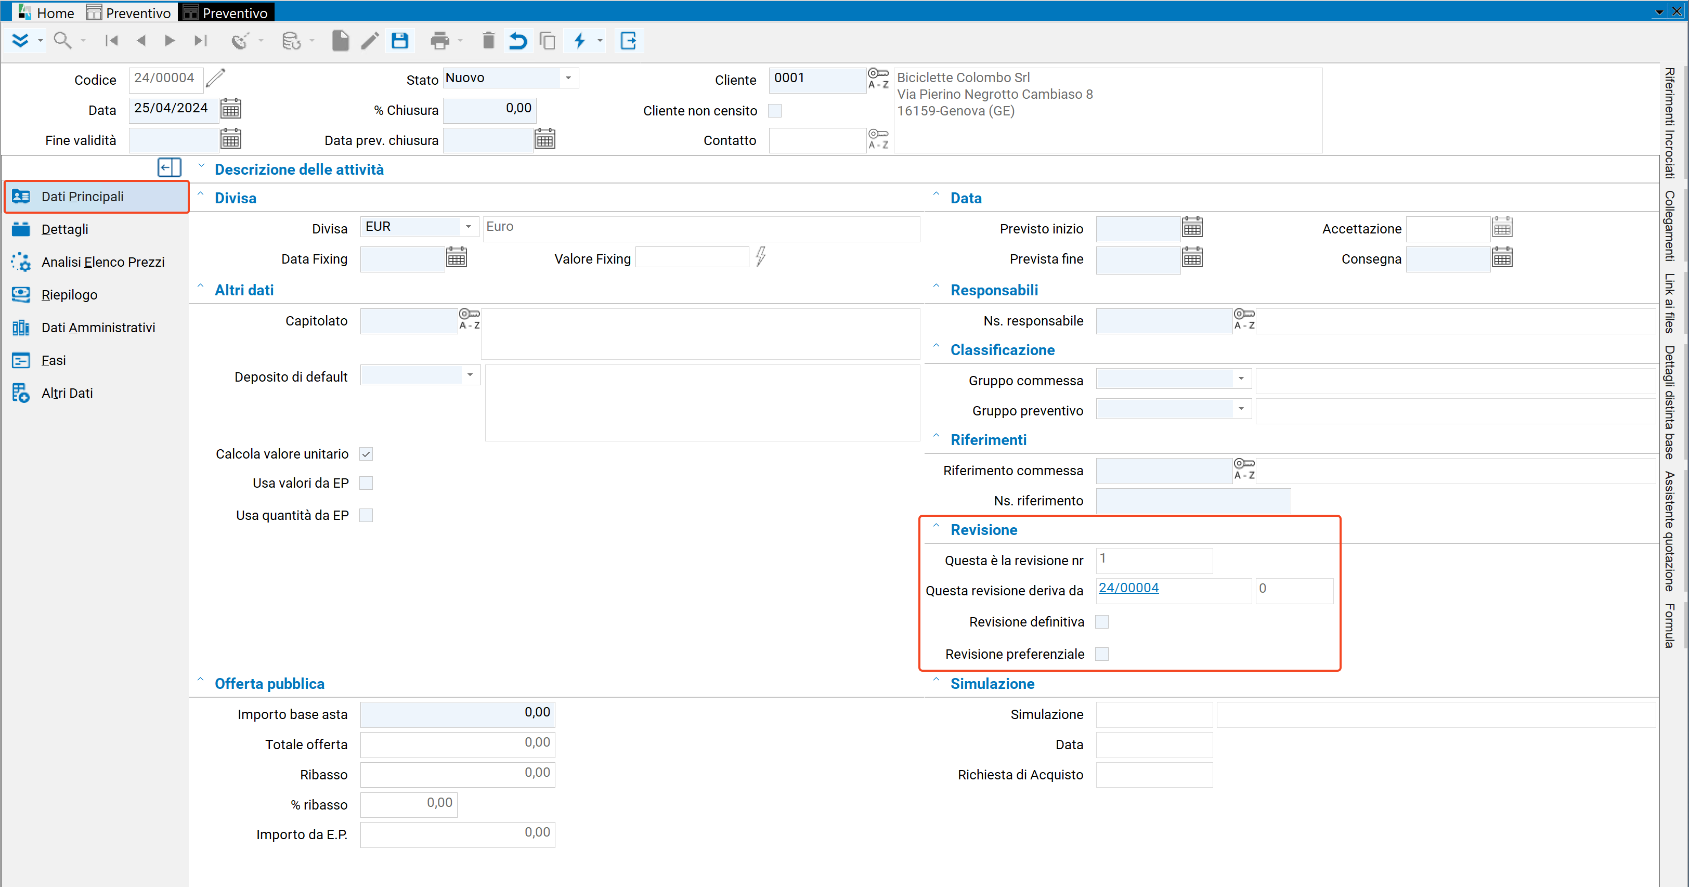Click the Importo base asta field

point(458,714)
